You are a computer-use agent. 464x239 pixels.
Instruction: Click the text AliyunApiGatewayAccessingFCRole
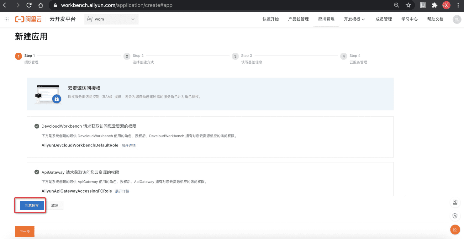(x=77, y=191)
